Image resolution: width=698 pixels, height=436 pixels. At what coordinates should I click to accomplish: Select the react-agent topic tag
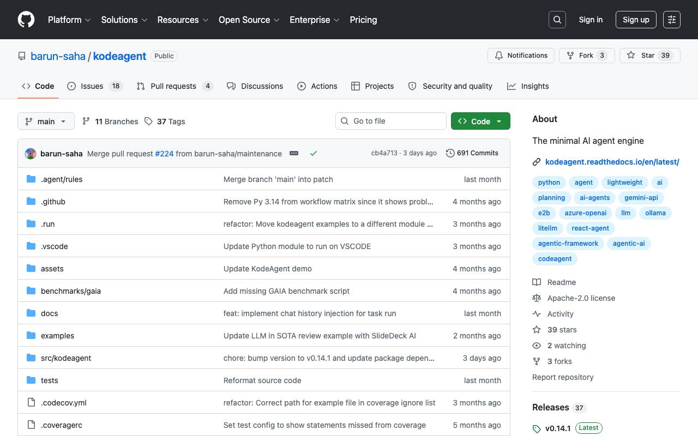[591, 228]
